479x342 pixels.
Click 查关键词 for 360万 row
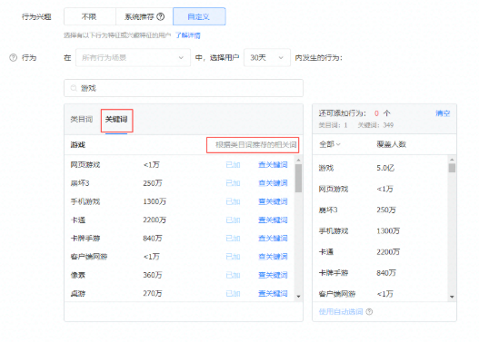pos(273,275)
